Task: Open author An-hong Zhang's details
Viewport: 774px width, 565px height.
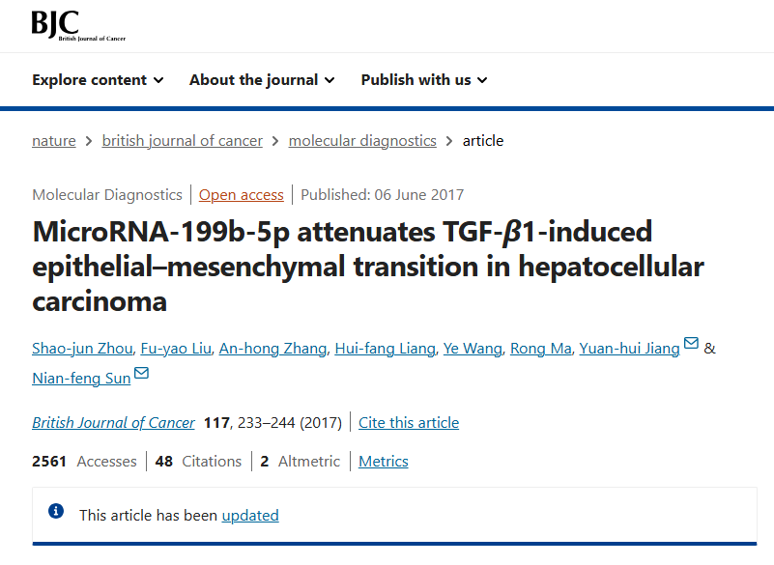Action: click(x=272, y=349)
